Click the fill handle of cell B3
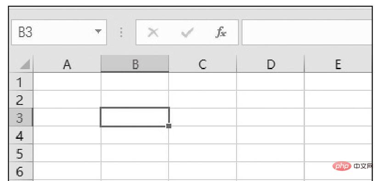Screen dimensions: 378x181 coord(169,126)
